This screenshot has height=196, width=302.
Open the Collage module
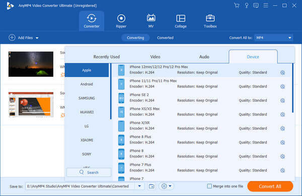181,21
